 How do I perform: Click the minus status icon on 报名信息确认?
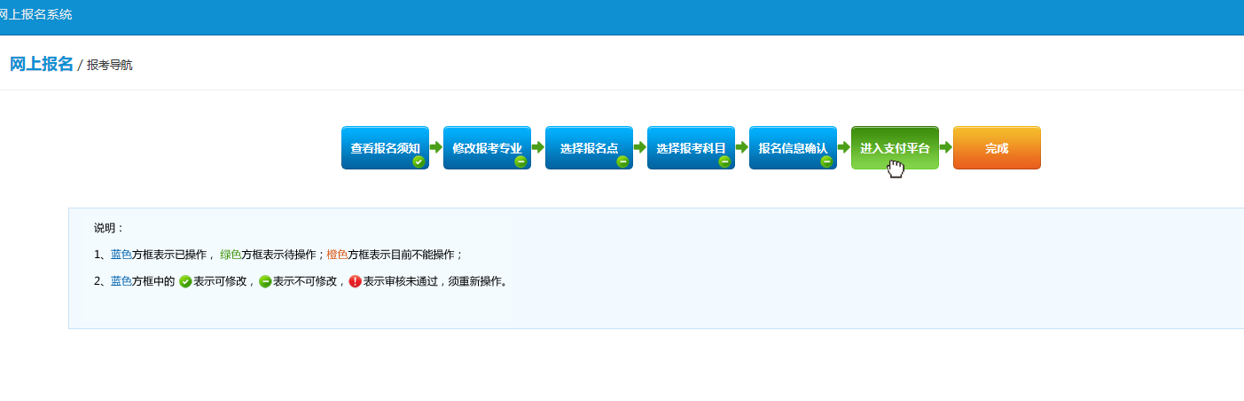click(x=826, y=161)
